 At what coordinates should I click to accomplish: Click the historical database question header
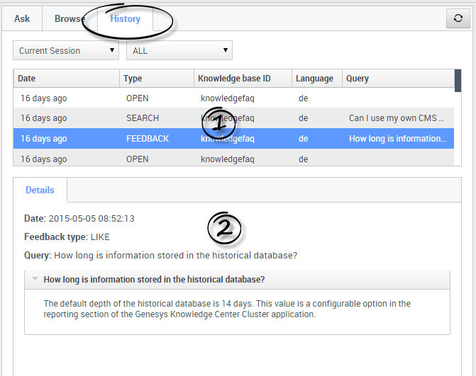point(154,280)
